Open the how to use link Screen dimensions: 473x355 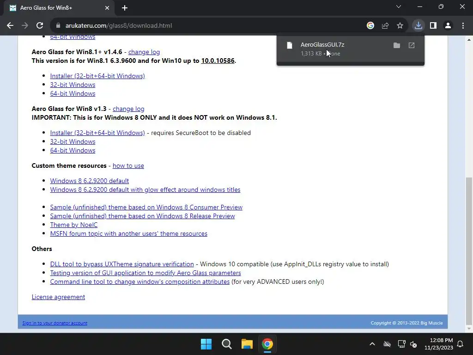coord(128,166)
